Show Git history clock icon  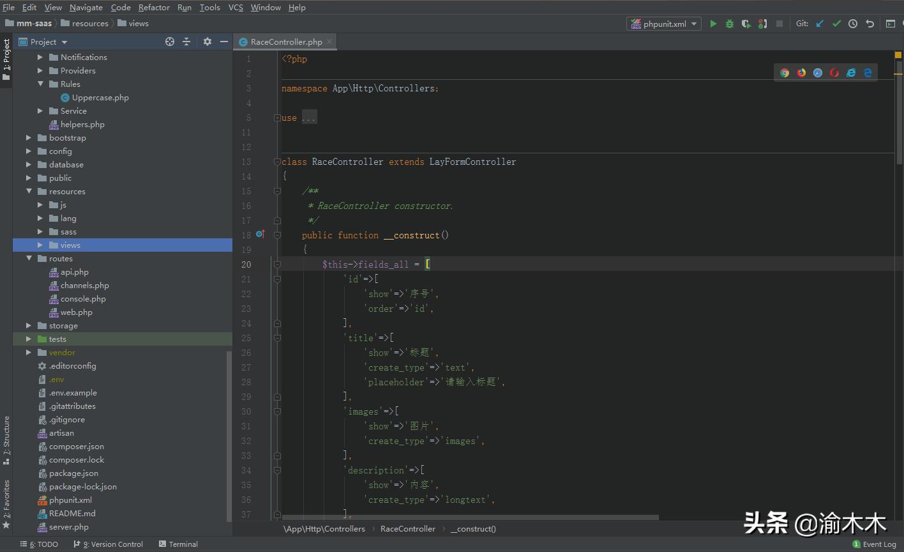pos(853,24)
